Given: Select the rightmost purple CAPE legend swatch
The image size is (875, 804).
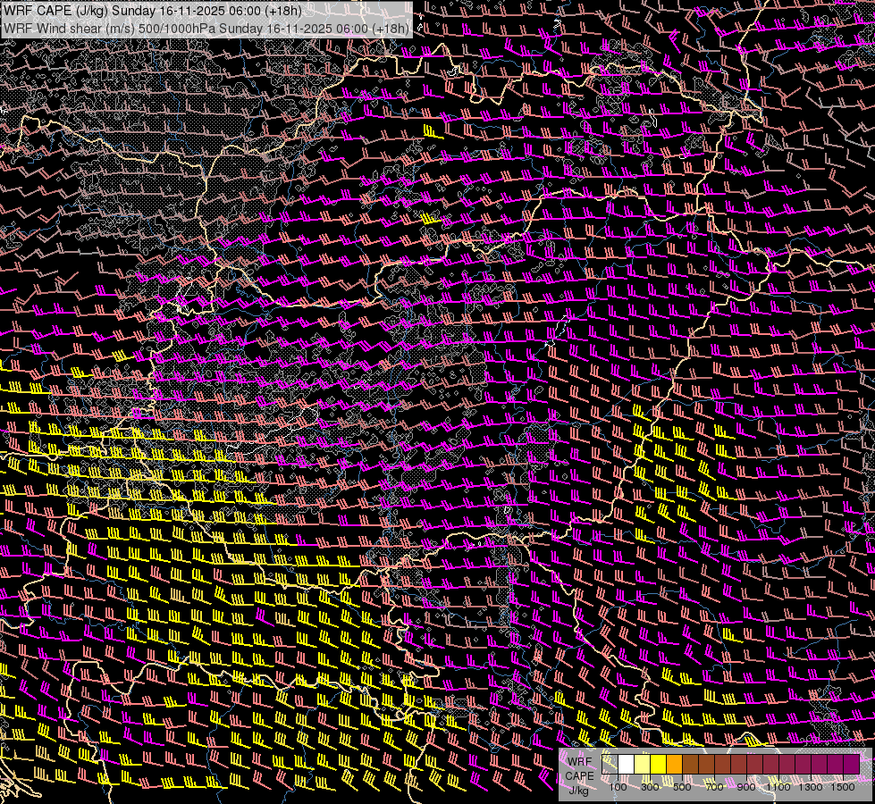Looking at the screenshot, I should (851, 764).
